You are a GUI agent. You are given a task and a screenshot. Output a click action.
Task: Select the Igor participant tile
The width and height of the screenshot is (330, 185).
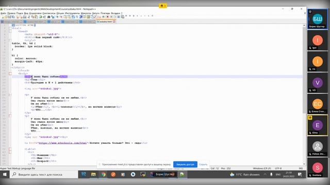tap(318, 41)
